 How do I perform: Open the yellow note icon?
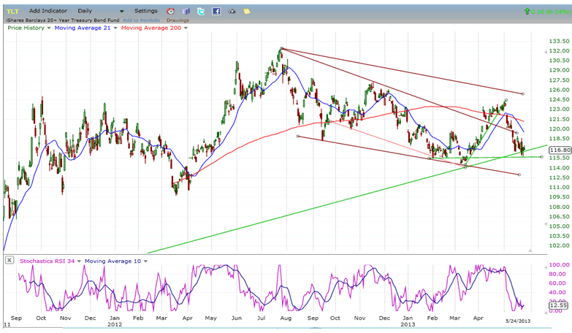[x=247, y=12]
